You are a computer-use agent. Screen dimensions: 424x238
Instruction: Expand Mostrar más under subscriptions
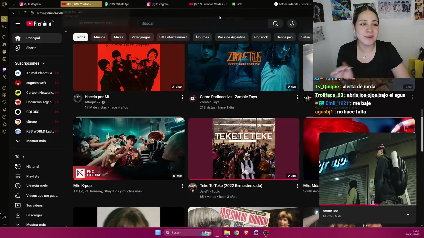click(x=37, y=141)
